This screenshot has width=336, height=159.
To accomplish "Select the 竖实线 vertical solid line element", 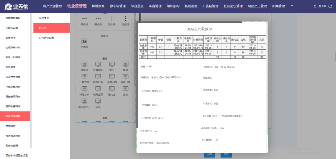I will [112, 19].
